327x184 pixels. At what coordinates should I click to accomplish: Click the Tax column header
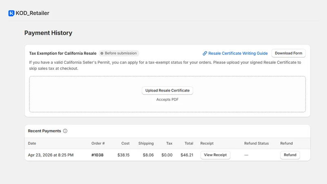169,144
